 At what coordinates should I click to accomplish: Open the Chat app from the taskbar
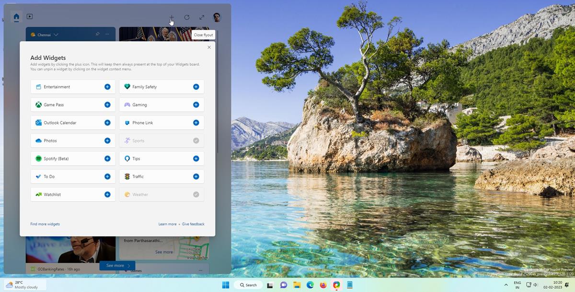point(283,285)
